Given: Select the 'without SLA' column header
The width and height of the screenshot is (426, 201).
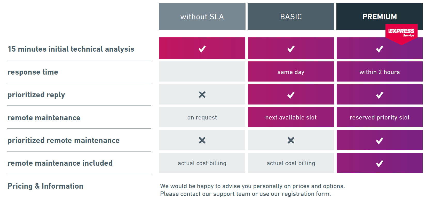Looking at the screenshot, I should click(202, 17).
